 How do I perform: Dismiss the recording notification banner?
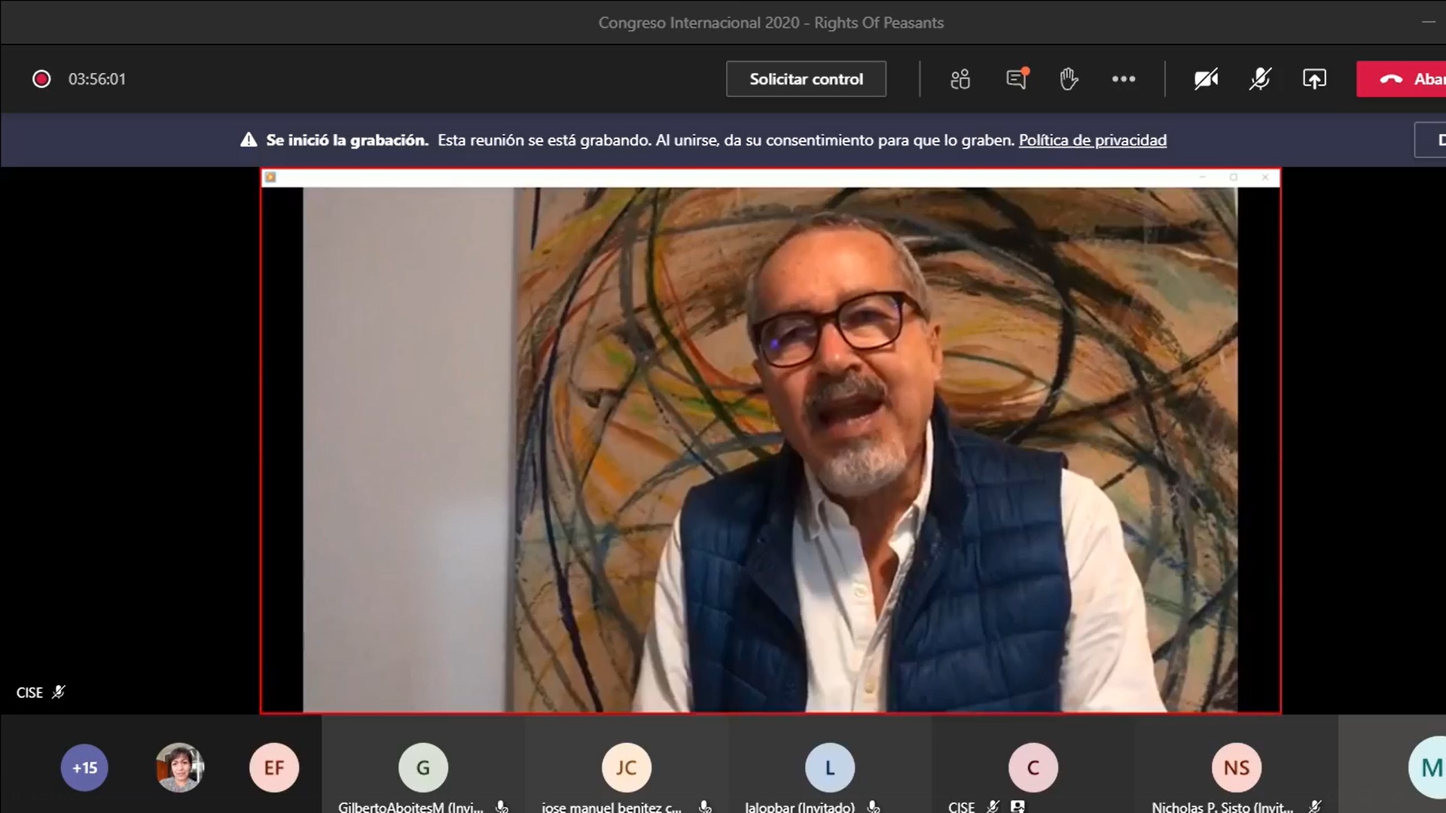point(1431,140)
